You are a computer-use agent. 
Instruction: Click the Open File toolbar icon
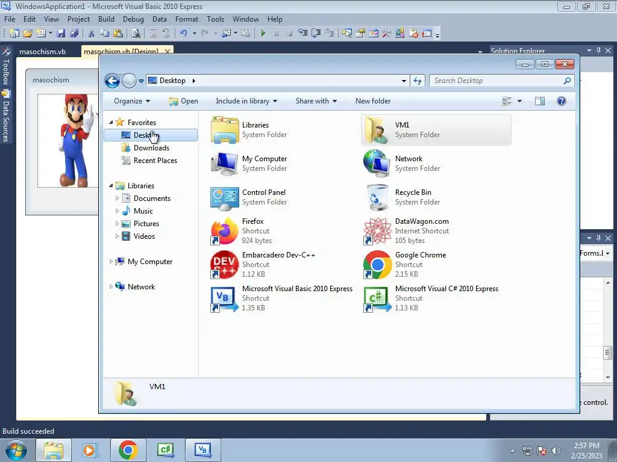point(28,34)
